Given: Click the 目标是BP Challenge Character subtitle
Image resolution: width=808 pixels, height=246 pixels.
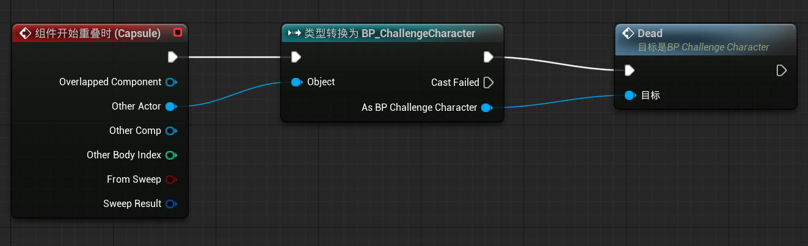Looking at the screenshot, I should (703, 47).
